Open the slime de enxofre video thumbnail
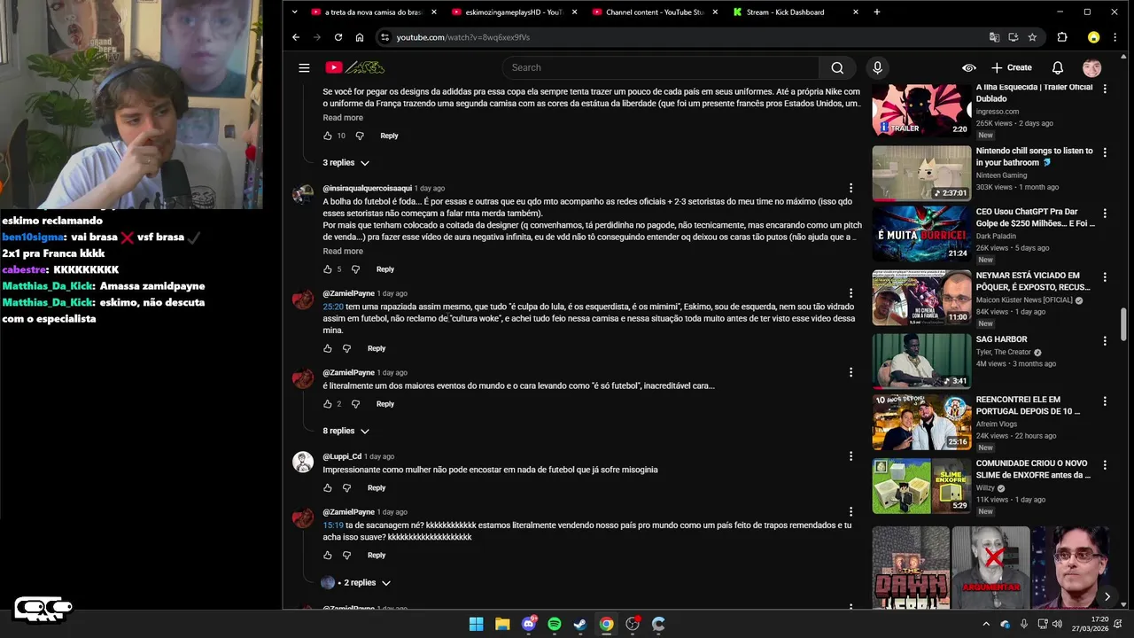1134x638 pixels. pyautogui.click(x=921, y=486)
